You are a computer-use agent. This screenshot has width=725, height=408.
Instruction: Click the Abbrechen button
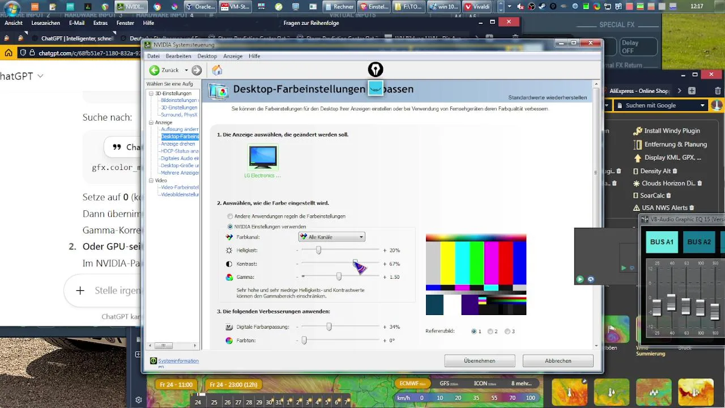558,361
